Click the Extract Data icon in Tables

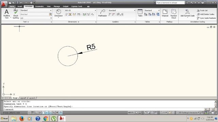pyautogui.click(x=158, y=14)
